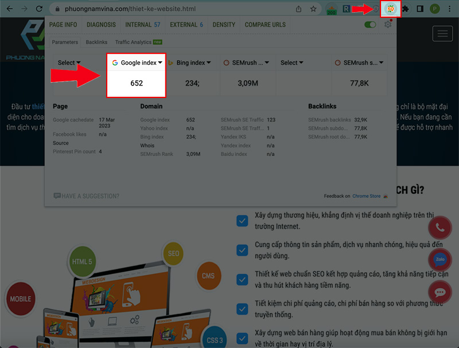Toggle the browser side panel icon
The width and height of the screenshot is (459, 348).
[x=420, y=9]
